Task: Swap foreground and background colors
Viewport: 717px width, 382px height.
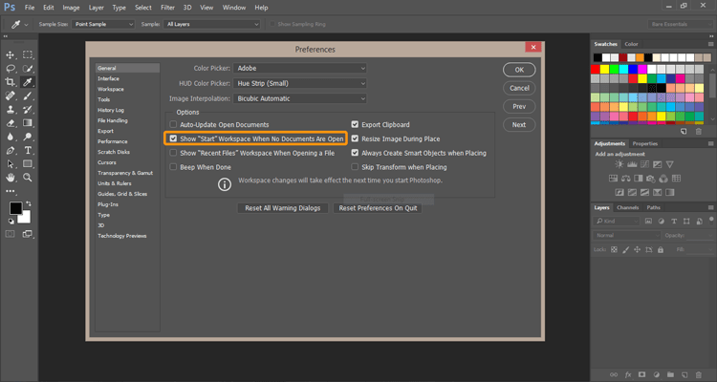Action: pyautogui.click(x=29, y=203)
